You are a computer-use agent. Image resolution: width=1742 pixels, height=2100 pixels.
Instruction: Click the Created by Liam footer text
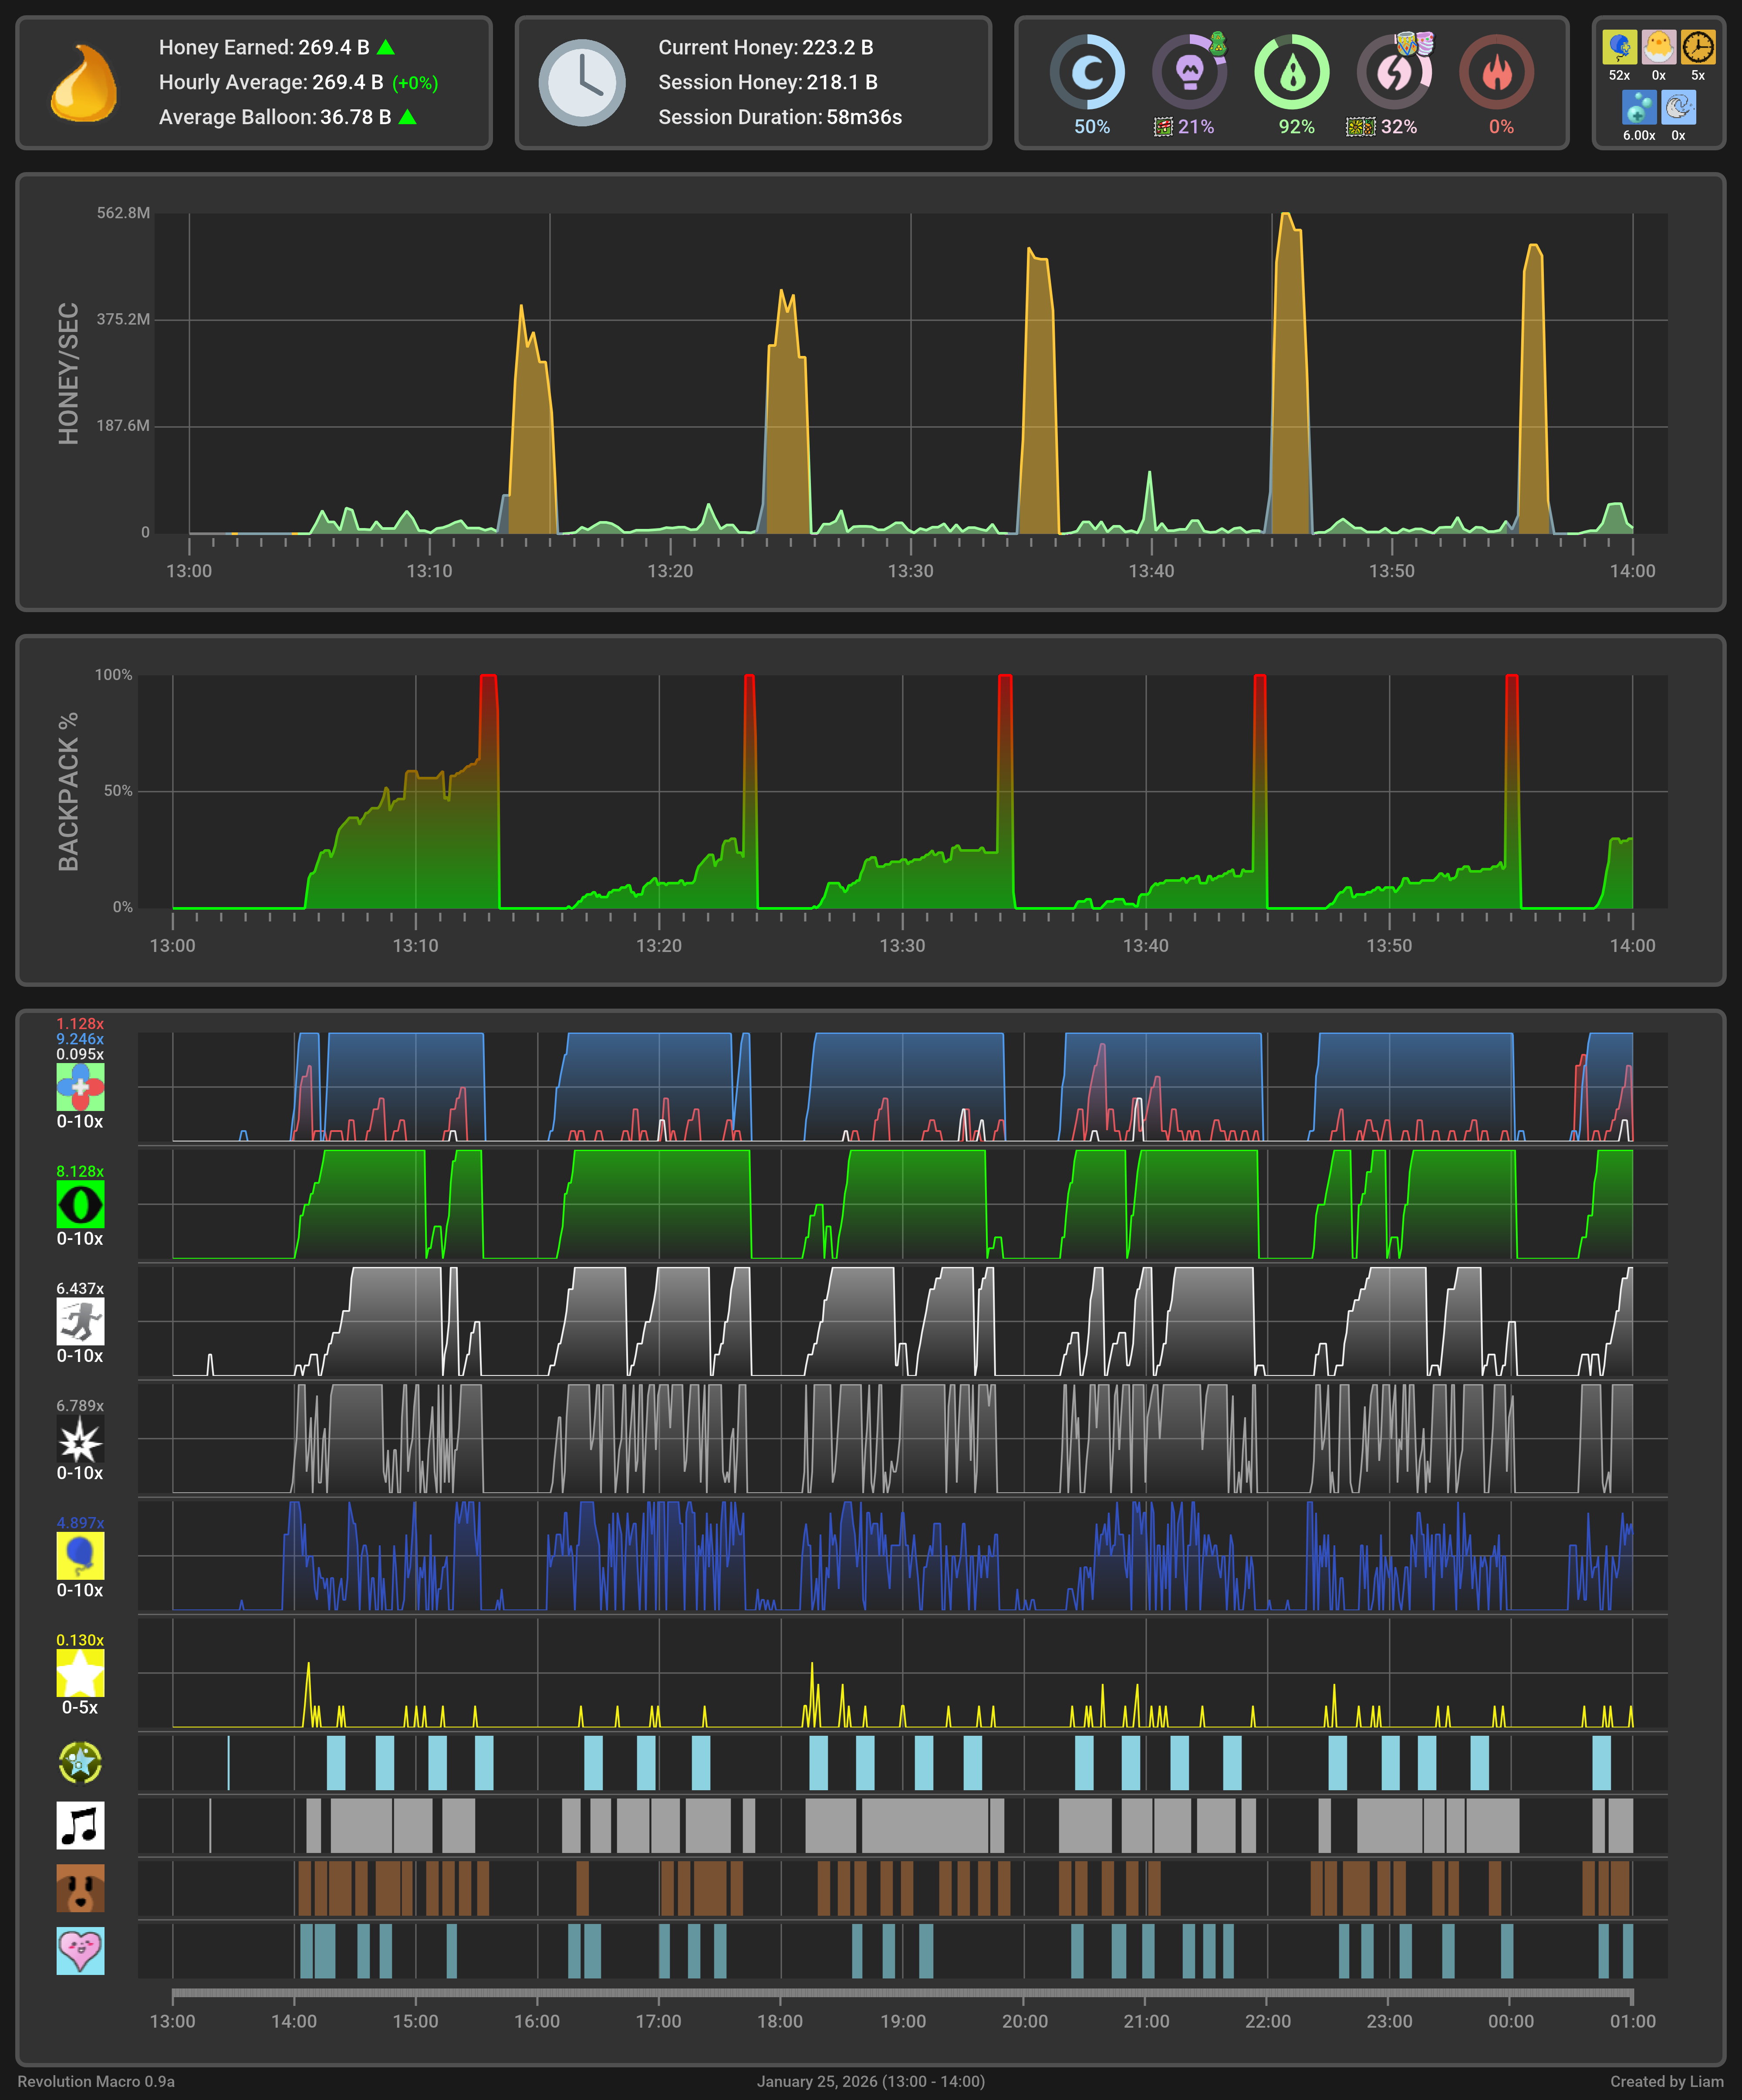click(x=1666, y=2081)
